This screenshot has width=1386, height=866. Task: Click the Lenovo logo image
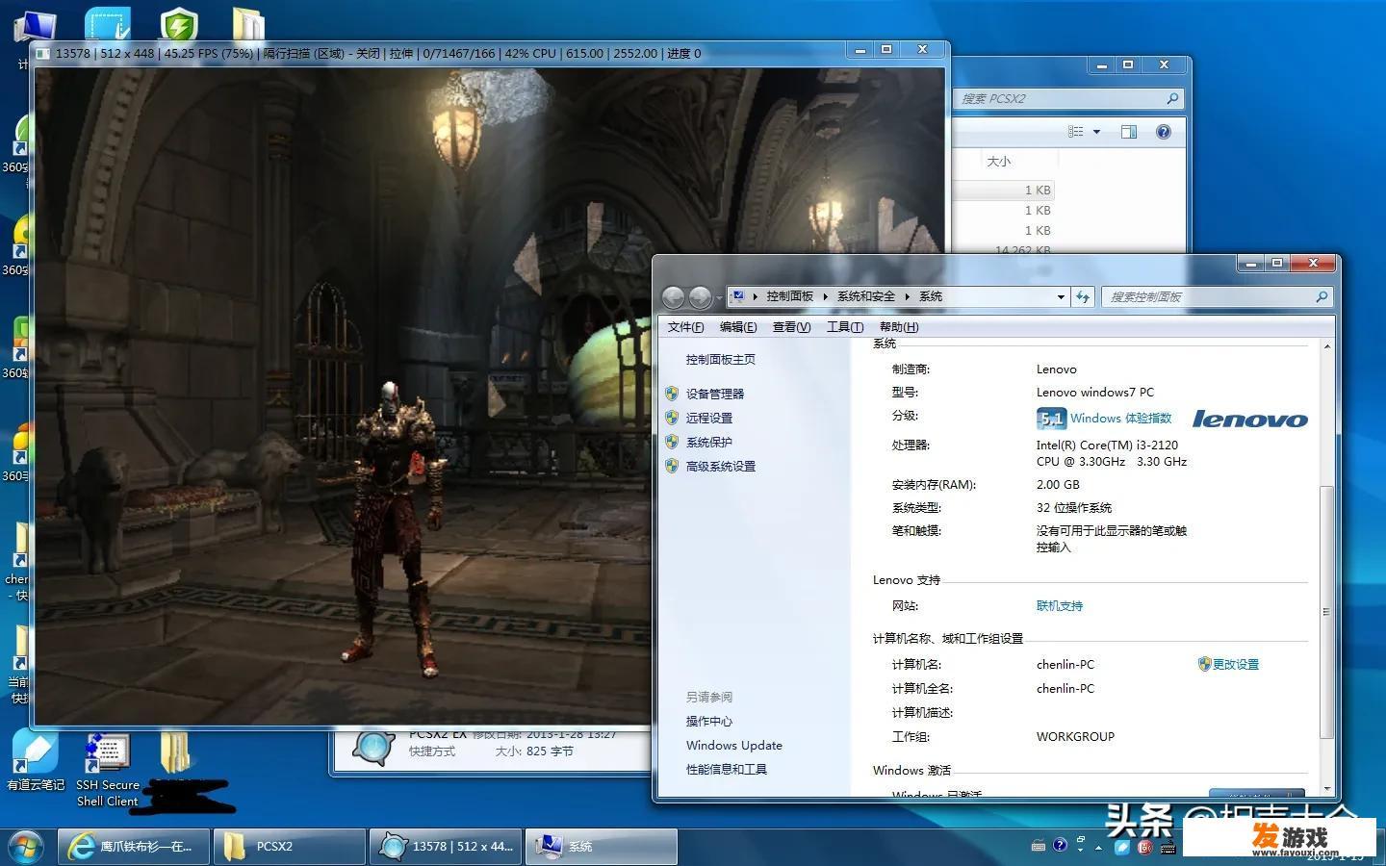pyautogui.click(x=1249, y=419)
